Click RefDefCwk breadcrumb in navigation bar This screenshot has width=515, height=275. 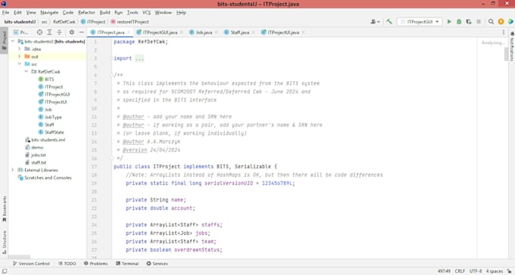click(x=64, y=22)
